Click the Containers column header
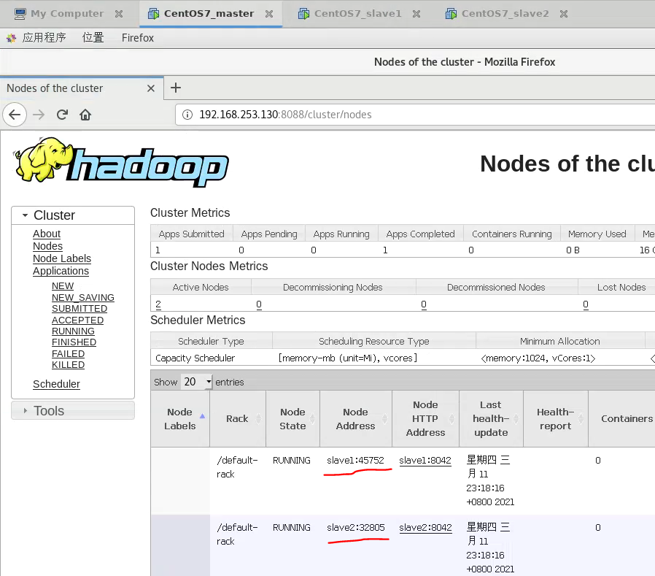This screenshot has width=655, height=576. coord(622,419)
